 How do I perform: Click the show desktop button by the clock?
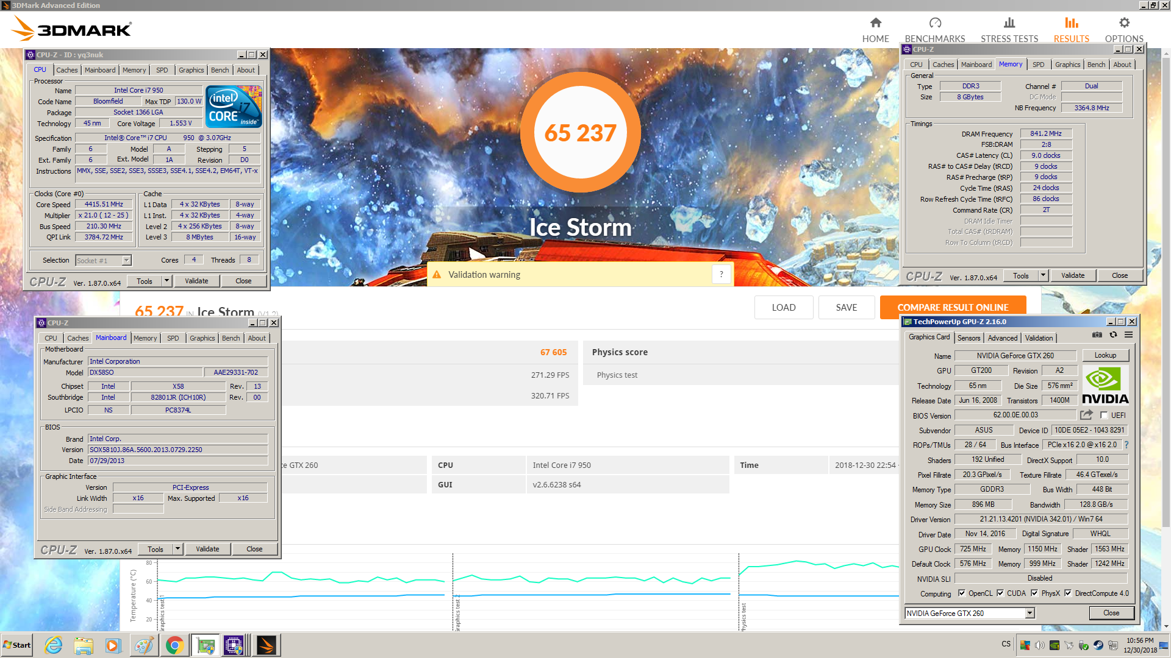coord(1164,645)
